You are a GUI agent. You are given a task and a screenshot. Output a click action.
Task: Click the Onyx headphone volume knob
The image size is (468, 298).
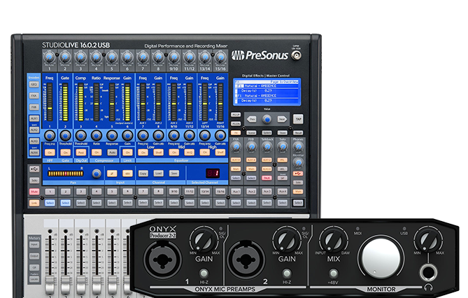click(x=429, y=239)
